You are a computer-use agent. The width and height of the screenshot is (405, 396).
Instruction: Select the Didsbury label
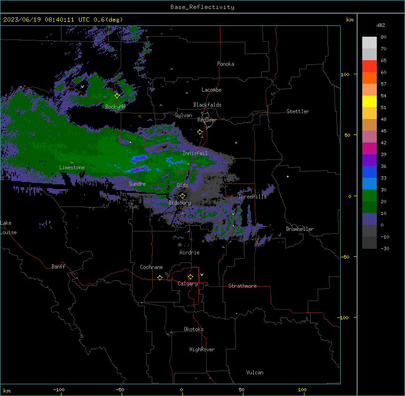click(180, 203)
